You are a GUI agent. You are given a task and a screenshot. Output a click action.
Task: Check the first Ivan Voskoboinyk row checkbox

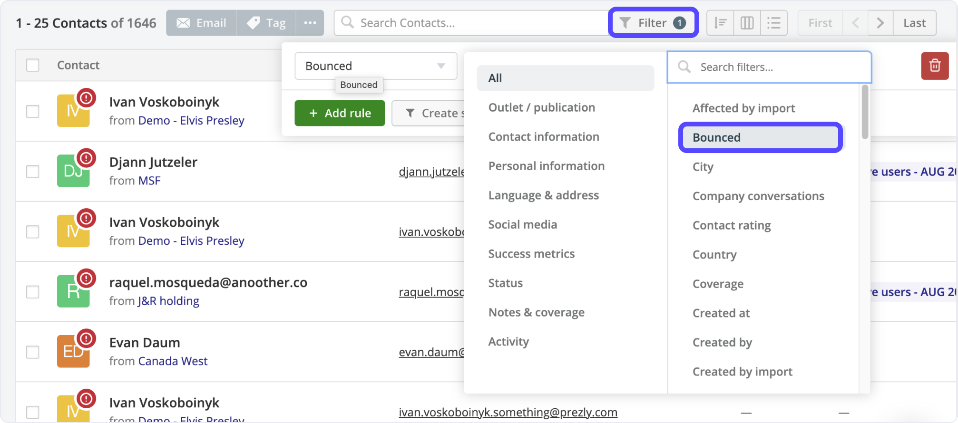point(33,112)
